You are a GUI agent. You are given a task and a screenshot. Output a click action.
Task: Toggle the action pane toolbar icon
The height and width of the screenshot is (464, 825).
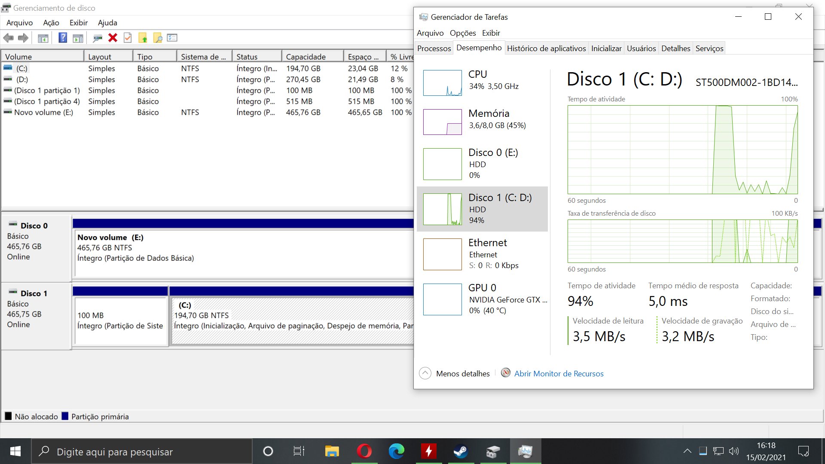pos(78,38)
